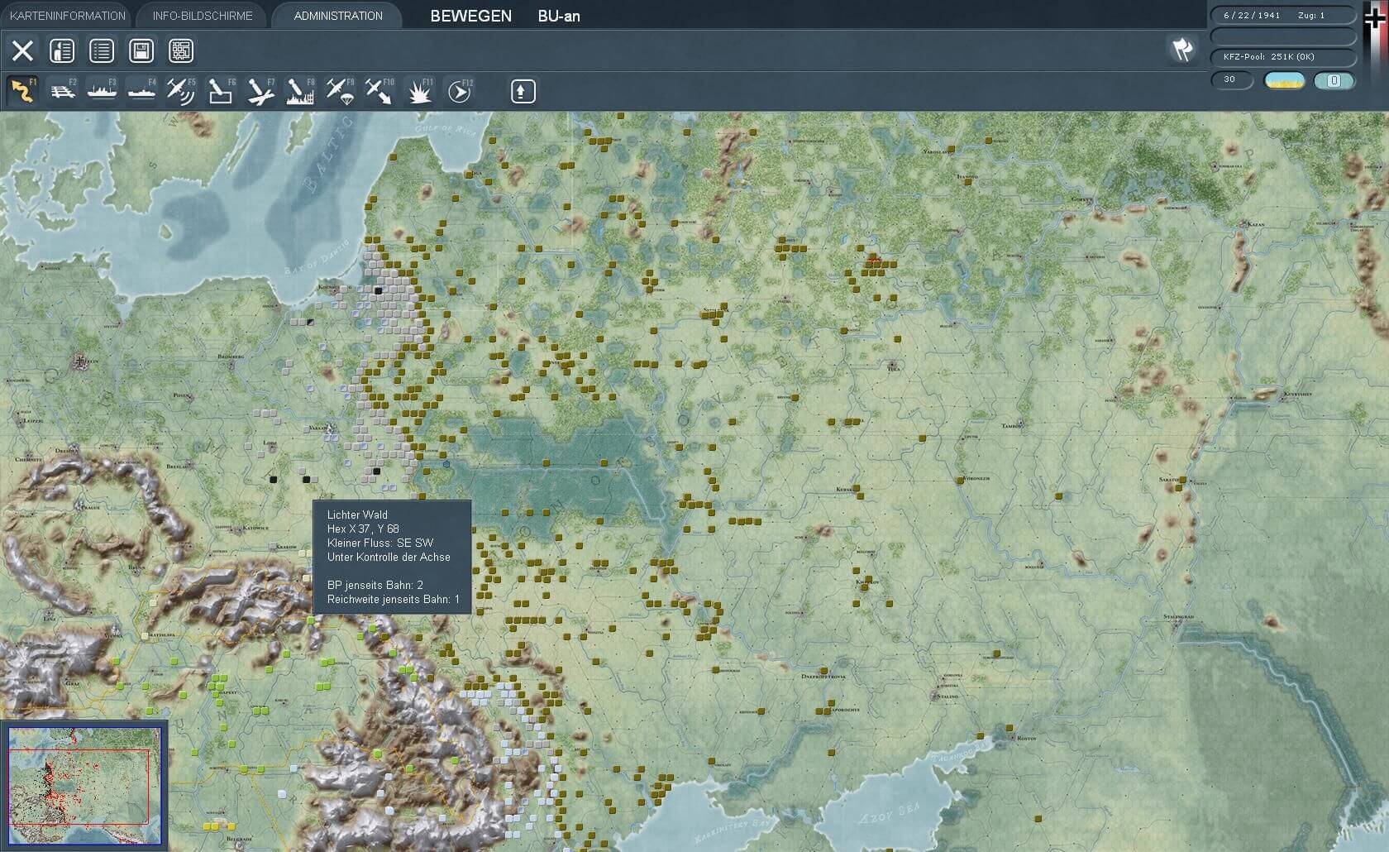Select the F5 air reconnaissance mode icon

pos(181,91)
